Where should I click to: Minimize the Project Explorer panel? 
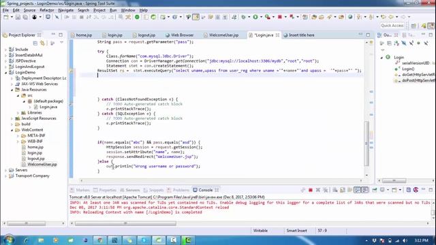(53, 35)
